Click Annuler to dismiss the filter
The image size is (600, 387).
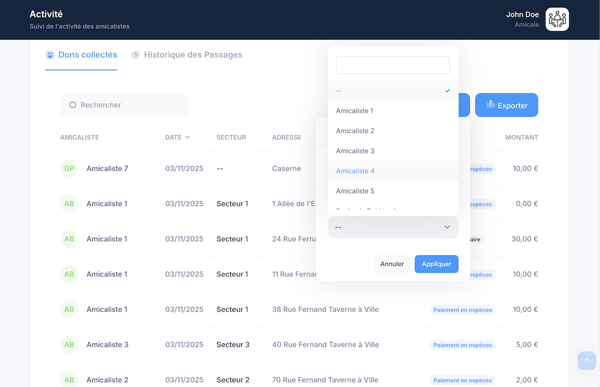[392, 264]
